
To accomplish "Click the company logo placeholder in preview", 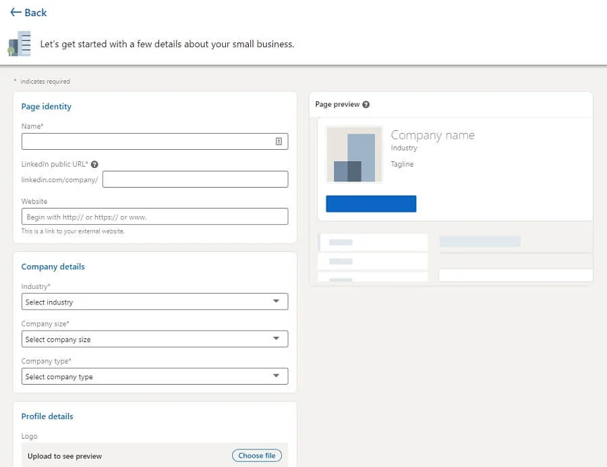I will point(354,155).
